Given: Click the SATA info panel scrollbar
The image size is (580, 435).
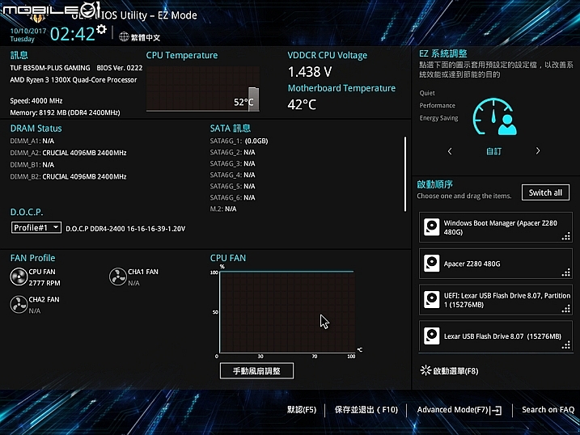Looking at the screenshot, I should (405, 174).
